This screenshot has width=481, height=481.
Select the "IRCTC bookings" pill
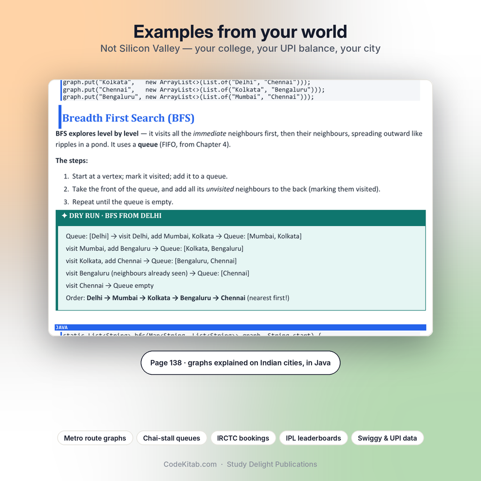(x=243, y=438)
